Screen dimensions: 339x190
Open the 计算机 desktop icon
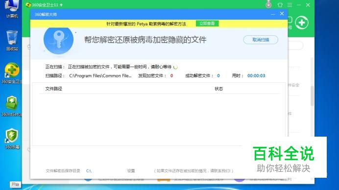coord(12,8)
